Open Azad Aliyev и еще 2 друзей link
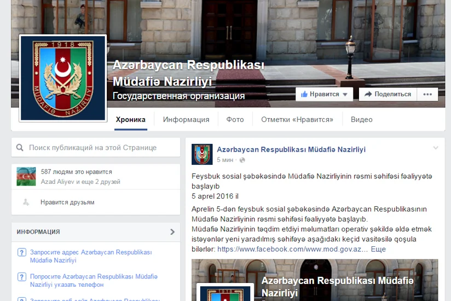 pos(80,182)
